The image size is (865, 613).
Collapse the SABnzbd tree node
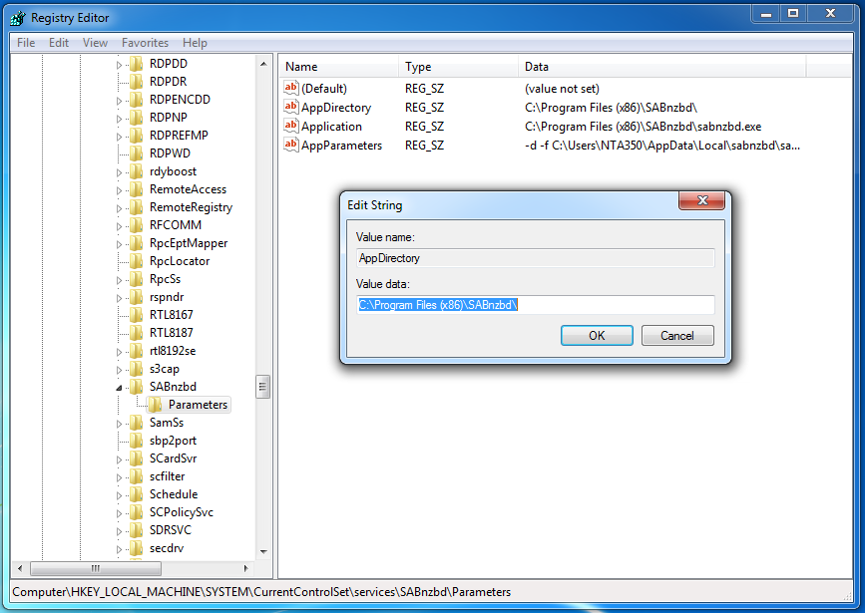pyautogui.click(x=119, y=388)
